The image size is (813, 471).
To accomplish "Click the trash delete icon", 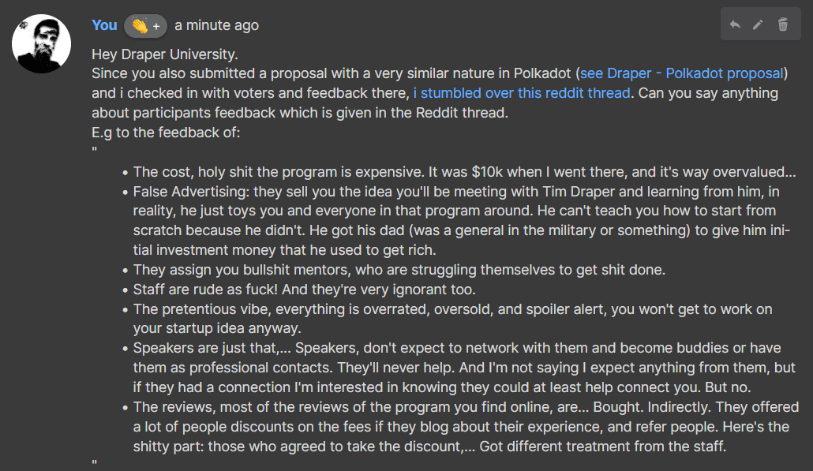I will coord(783,24).
